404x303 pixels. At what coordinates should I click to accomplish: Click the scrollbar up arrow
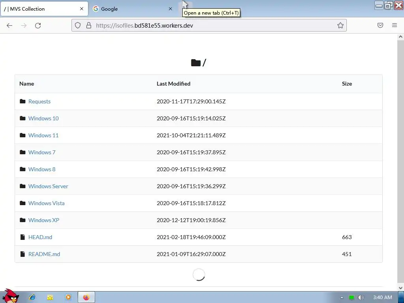[400, 37]
